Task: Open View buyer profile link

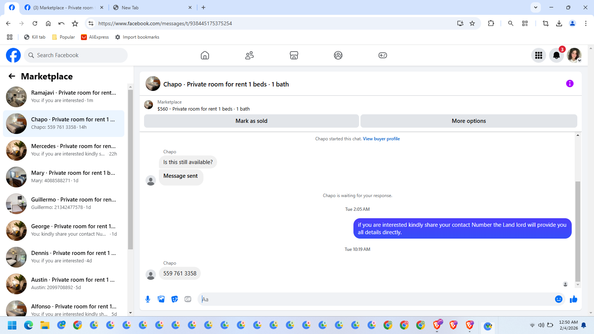Action: point(381,139)
